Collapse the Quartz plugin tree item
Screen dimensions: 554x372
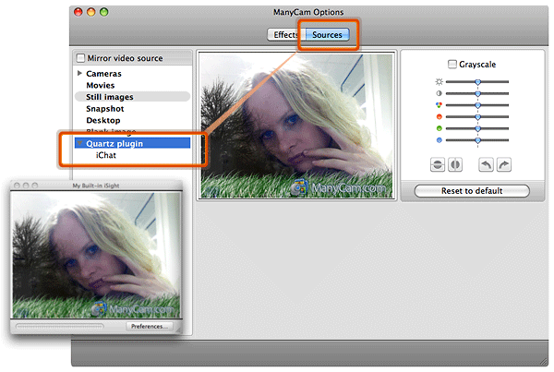[x=79, y=143]
